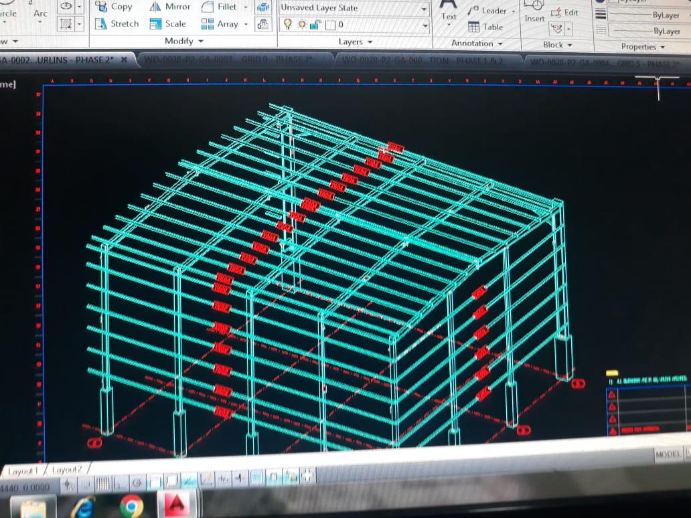
Task: Select the Copy tool
Action: tap(113, 7)
